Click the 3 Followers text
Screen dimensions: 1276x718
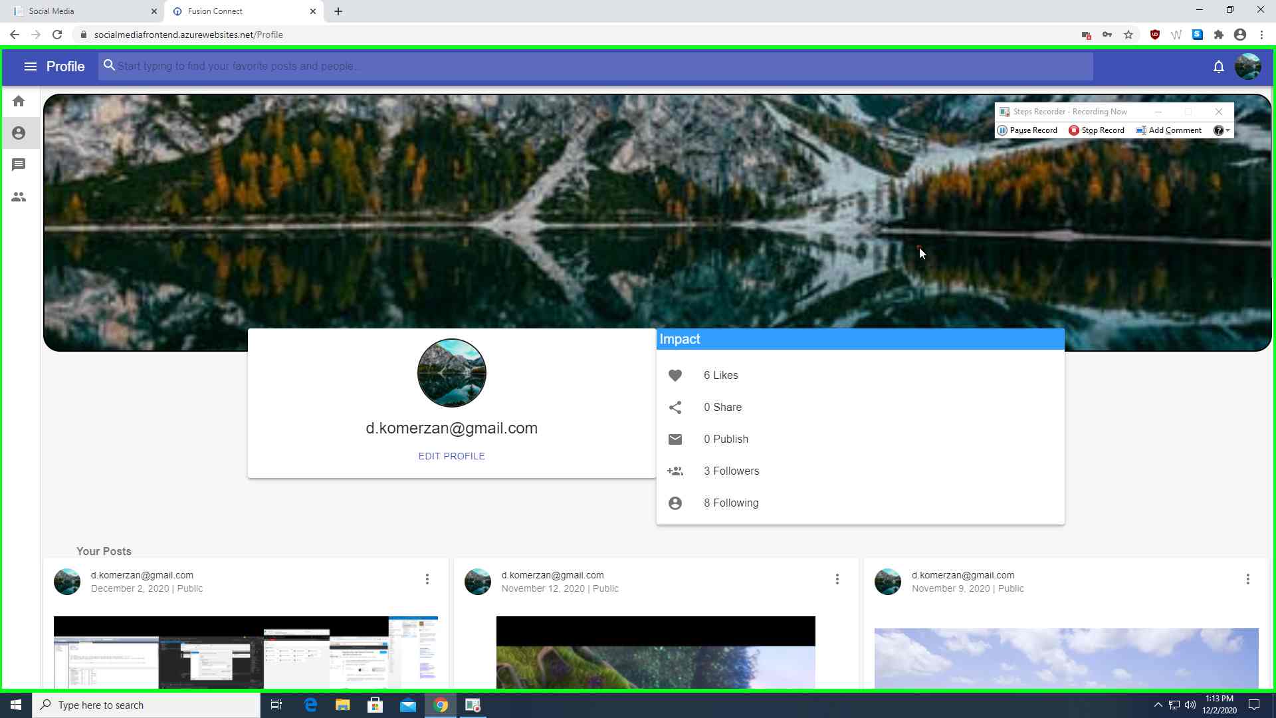(x=732, y=471)
